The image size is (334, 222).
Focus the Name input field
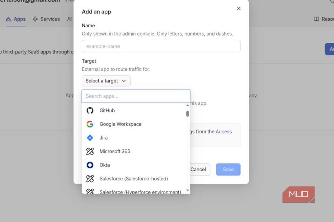(x=161, y=46)
